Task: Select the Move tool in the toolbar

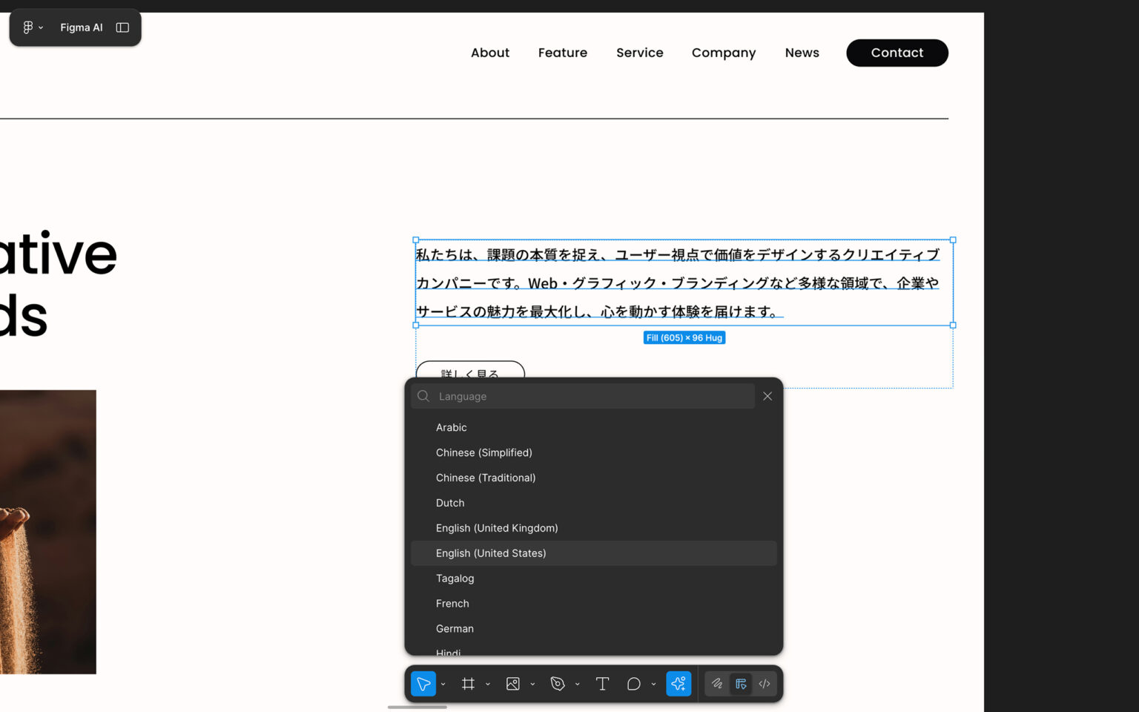Action: pyautogui.click(x=423, y=684)
